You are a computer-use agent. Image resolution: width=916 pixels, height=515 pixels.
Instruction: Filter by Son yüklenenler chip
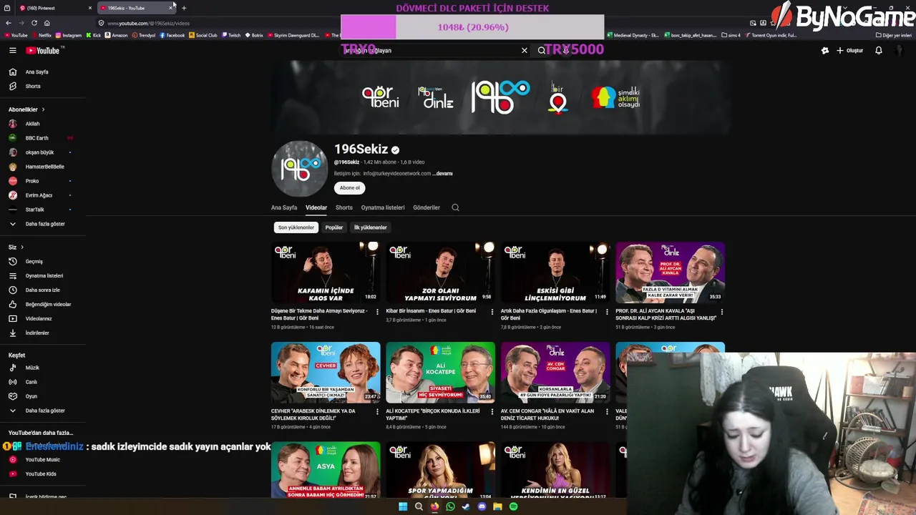pyautogui.click(x=296, y=227)
